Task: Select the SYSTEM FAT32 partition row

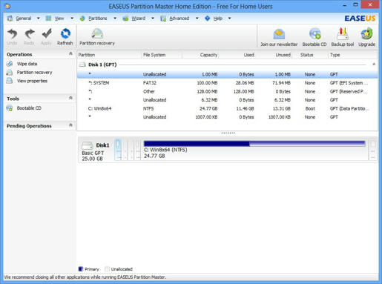Action: pyautogui.click(x=228, y=83)
